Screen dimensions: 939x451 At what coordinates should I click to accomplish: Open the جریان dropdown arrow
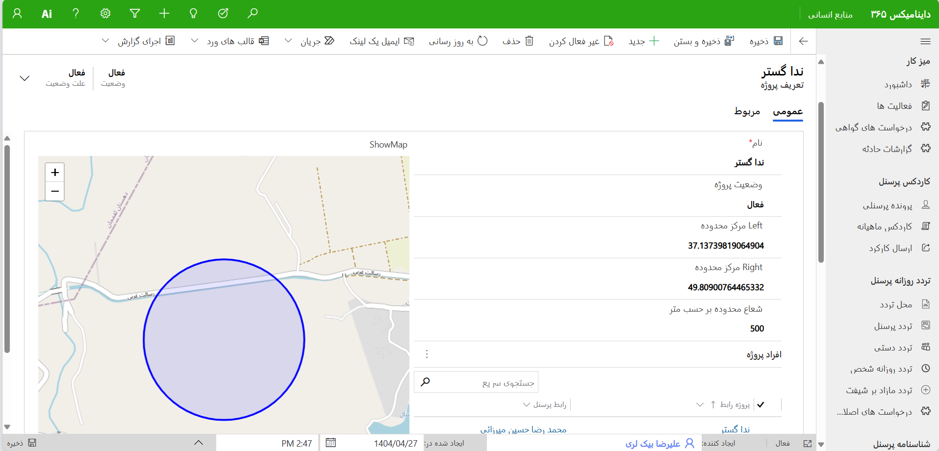pos(288,41)
